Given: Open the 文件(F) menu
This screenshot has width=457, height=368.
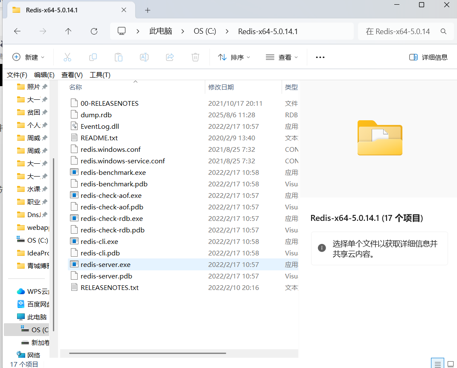Looking at the screenshot, I should pyautogui.click(x=17, y=75).
